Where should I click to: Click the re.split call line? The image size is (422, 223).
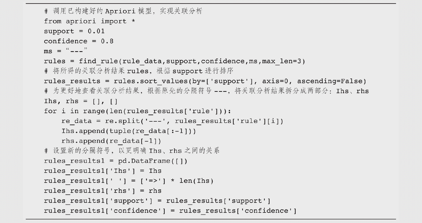pyautogui.click(x=172, y=121)
